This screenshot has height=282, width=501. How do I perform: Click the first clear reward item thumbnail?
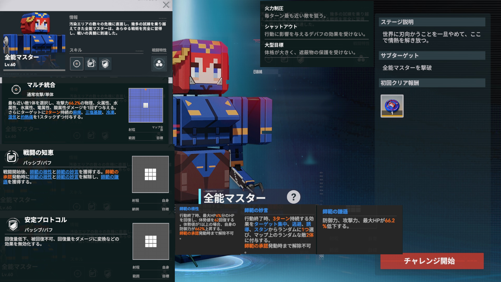tap(392, 106)
